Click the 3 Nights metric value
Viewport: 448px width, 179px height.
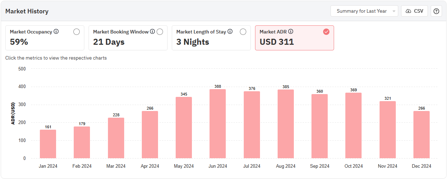193,42
